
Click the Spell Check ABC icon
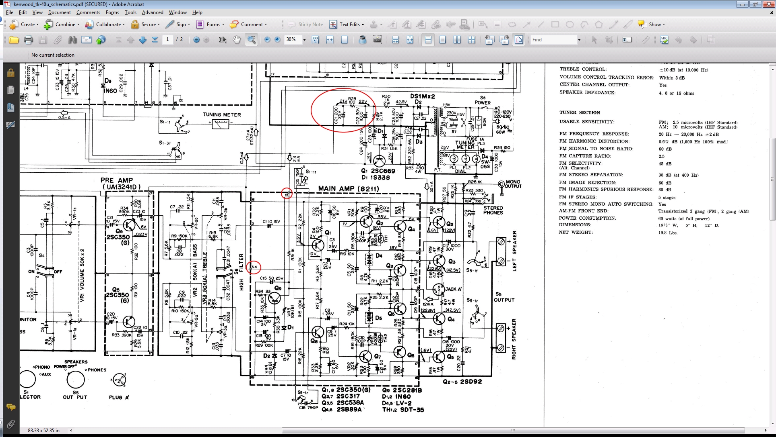[664, 40]
